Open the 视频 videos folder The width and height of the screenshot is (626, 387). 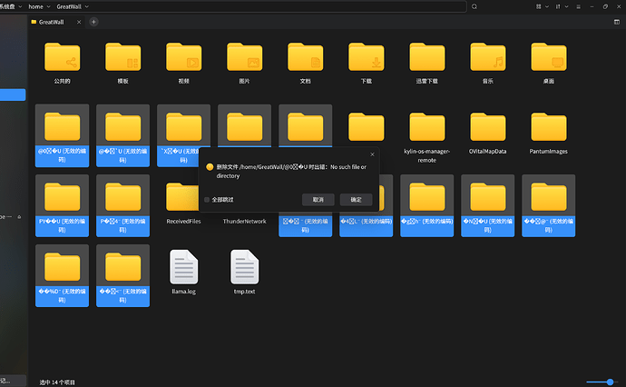[x=183, y=58]
